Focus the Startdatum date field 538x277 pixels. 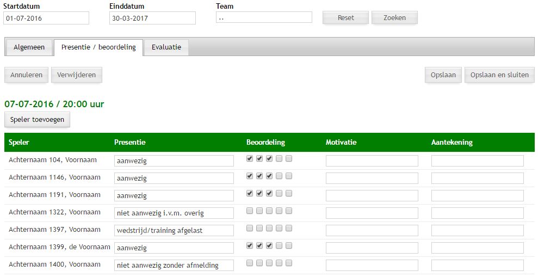tap(46, 18)
